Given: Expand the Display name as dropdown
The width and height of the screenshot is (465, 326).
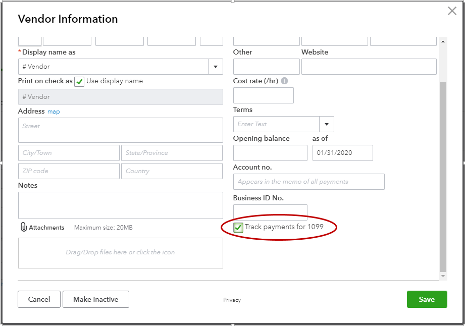Looking at the screenshot, I should pos(216,67).
